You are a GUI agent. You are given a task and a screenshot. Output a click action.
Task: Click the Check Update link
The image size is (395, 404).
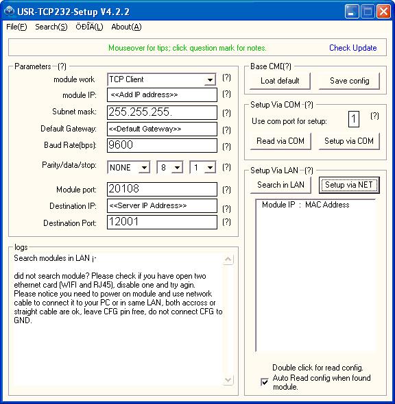(x=352, y=48)
